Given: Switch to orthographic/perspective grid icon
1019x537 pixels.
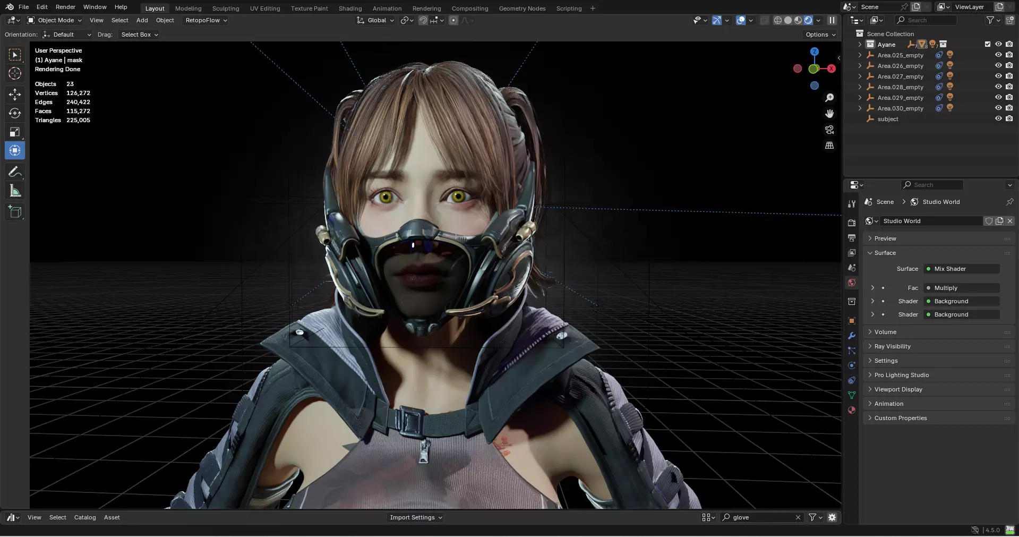Looking at the screenshot, I should click(x=829, y=146).
